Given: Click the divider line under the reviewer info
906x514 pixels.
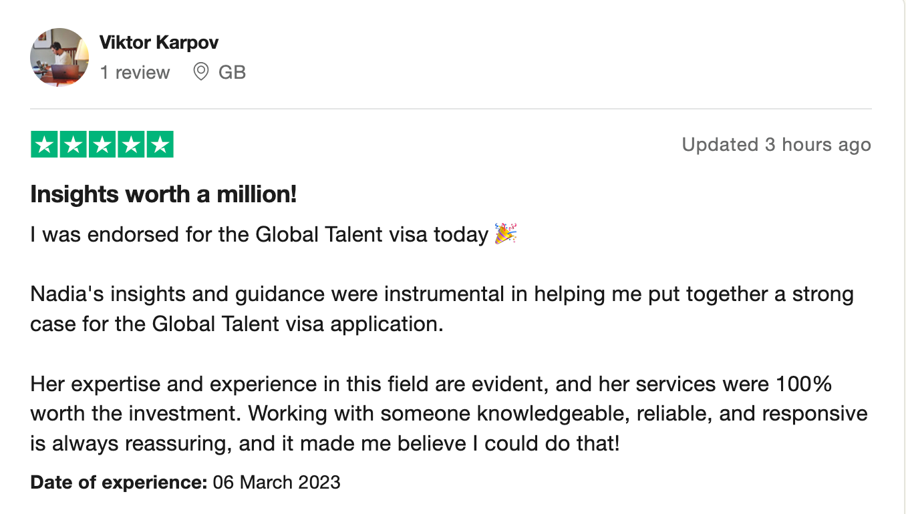Looking at the screenshot, I should coord(451,108).
